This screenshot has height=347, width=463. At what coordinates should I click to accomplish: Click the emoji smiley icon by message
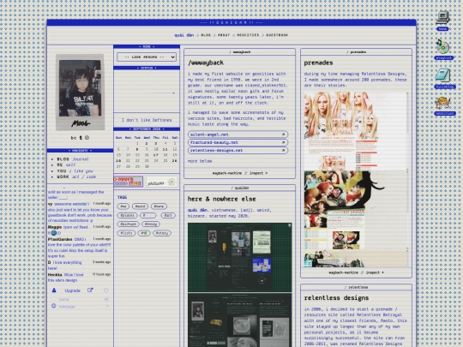pos(53,306)
